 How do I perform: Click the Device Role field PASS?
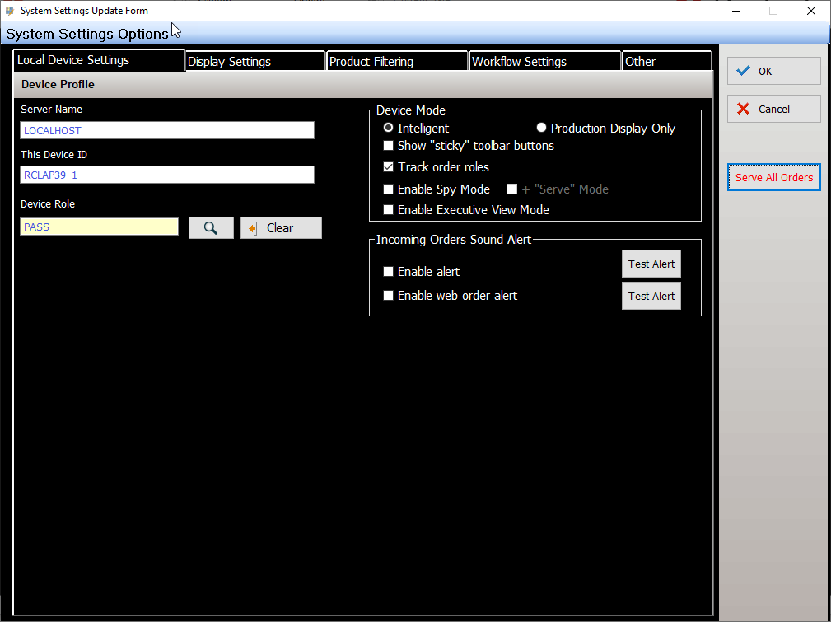[x=99, y=227]
